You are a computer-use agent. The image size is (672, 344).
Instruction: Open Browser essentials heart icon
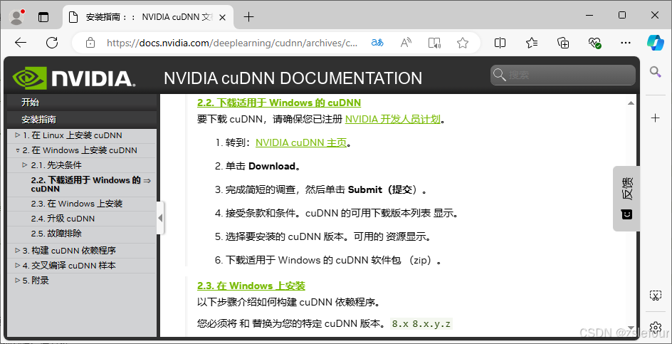[x=594, y=43]
